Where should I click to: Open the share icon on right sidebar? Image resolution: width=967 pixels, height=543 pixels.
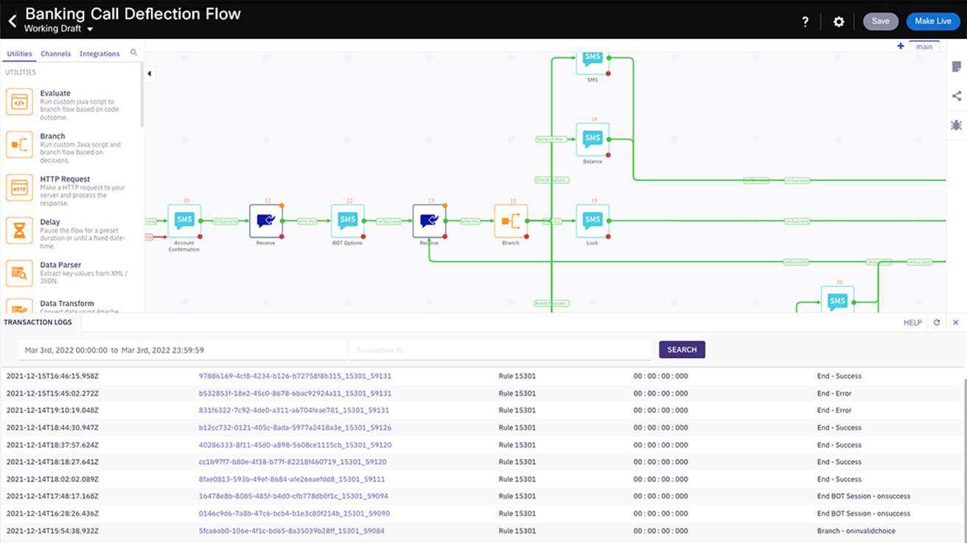pos(957,96)
